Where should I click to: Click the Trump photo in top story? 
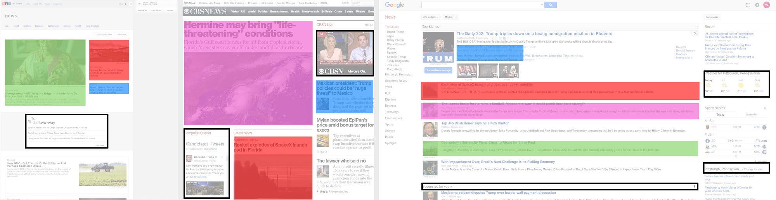coord(438,47)
